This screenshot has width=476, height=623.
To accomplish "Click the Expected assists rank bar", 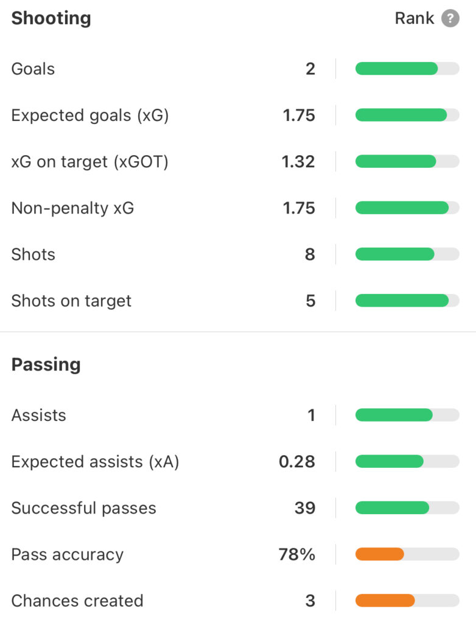I will pyautogui.click(x=407, y=461).
